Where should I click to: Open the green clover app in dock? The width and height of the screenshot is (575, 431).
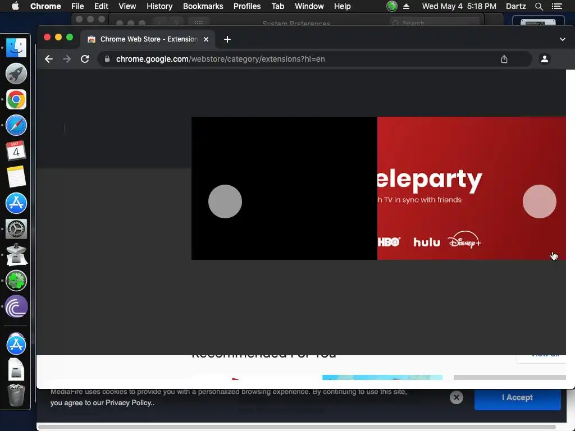[x=16, y=281]
